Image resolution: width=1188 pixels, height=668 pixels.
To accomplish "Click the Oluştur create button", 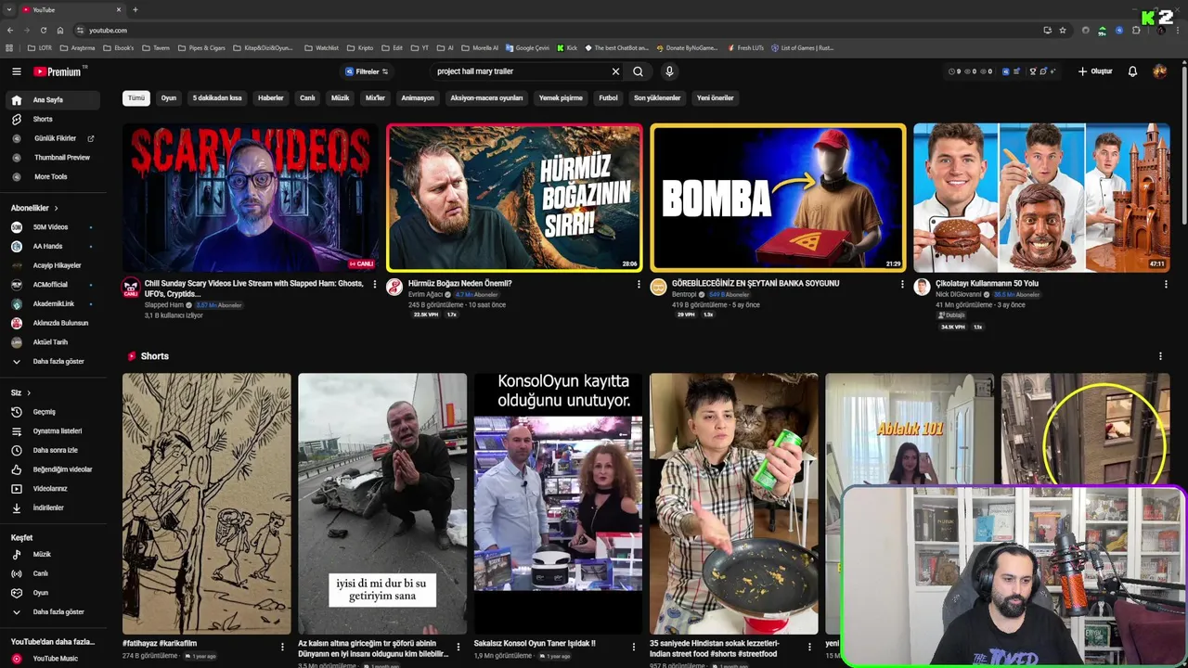I will click(x=1095, y=71).
